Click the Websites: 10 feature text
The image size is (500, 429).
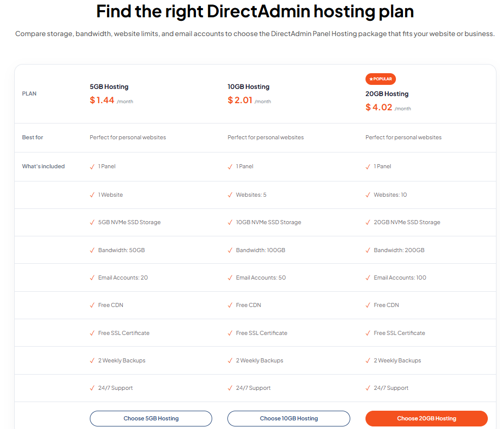390,195
